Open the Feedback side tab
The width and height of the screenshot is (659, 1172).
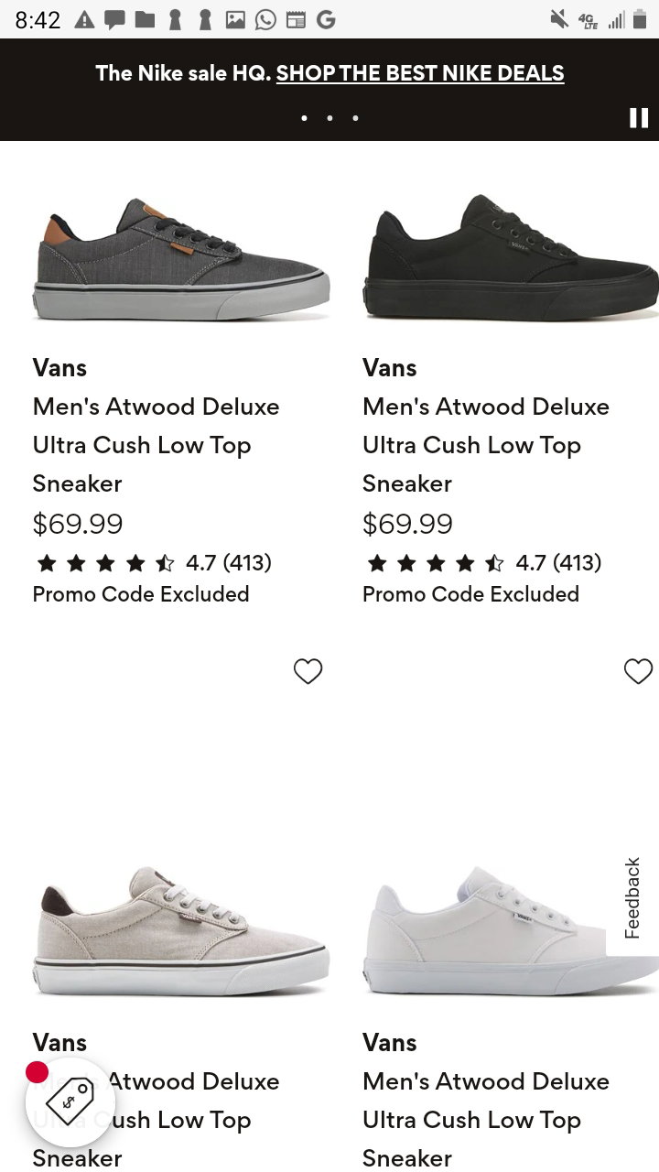coord(632,898)
